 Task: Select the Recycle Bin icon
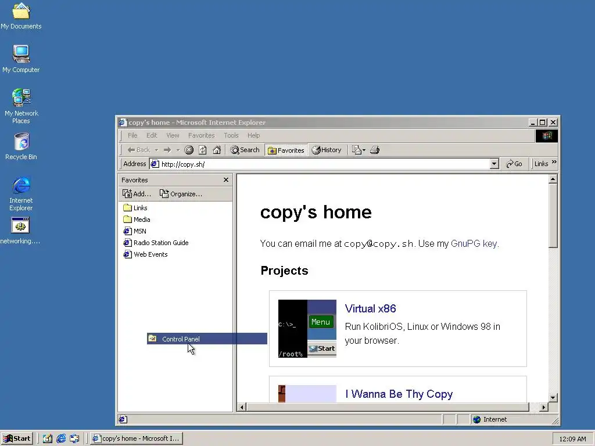tap(21, 146)
